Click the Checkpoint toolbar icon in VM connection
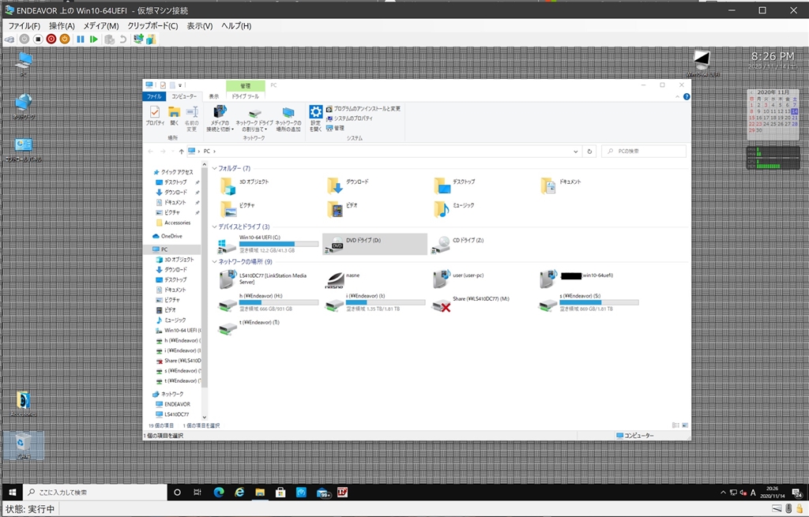809x517 pixels. (109, 39)
